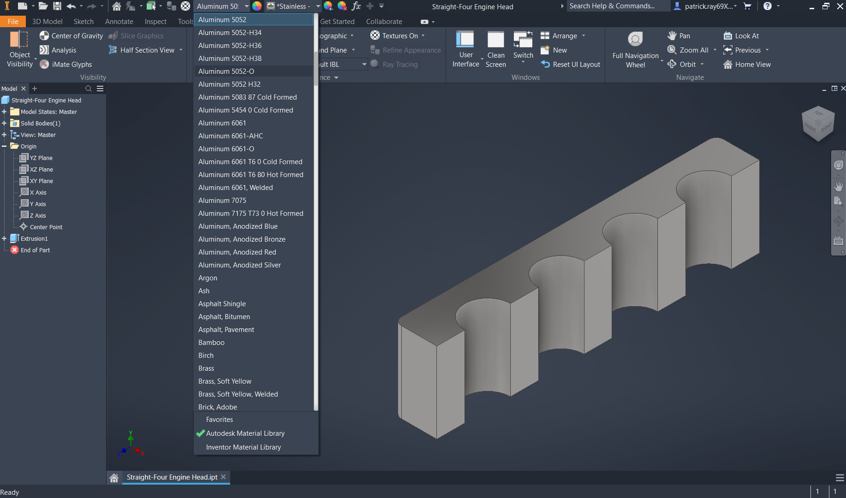Image resolution: width=846 pixels, height=498 pixels.
Task: Open the iMate Glyphs tool
Action: [45, 65]
